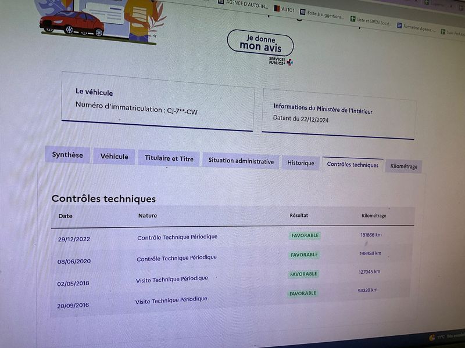Click the 148458 km mileage value
The image size is (465, 348).
pyautogui.click(x=370, y=253)
